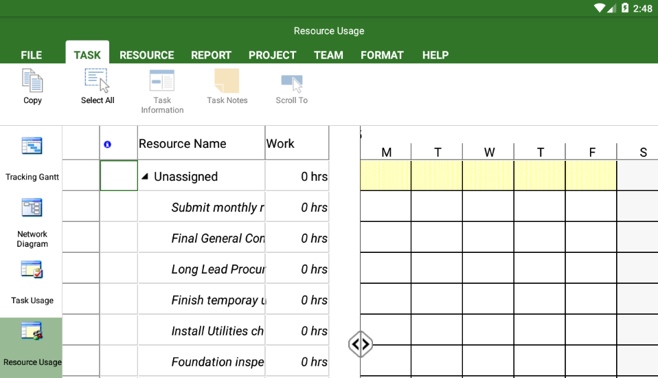The image size is (658, 378).
Task: Open Task Information icon
Action: 162,80
